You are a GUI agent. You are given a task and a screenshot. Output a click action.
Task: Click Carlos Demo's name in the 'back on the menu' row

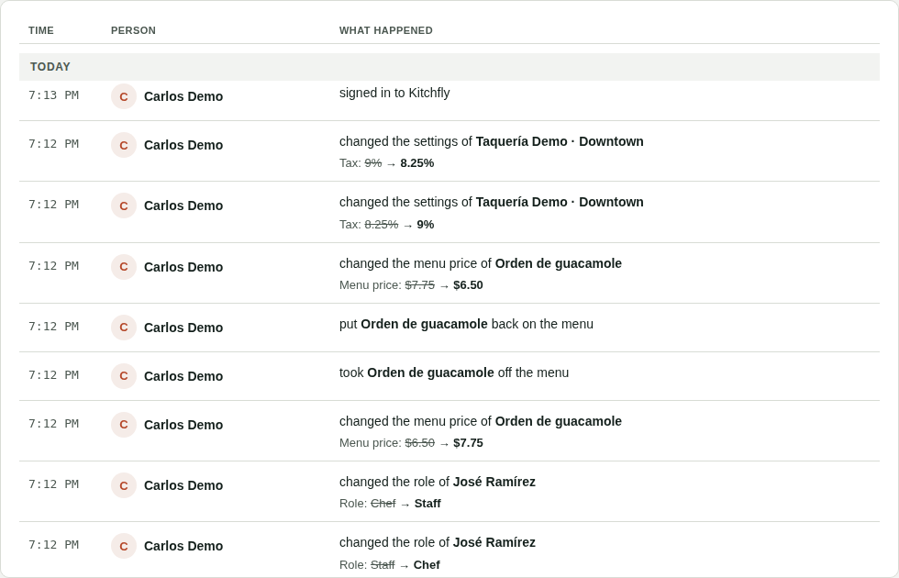[x=183, y=328]
